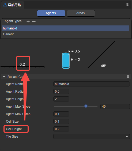This screenshot has height=151, width=132.
Task: Click the Tile Size dropdown arrow
Action: [x=127, y=137]
